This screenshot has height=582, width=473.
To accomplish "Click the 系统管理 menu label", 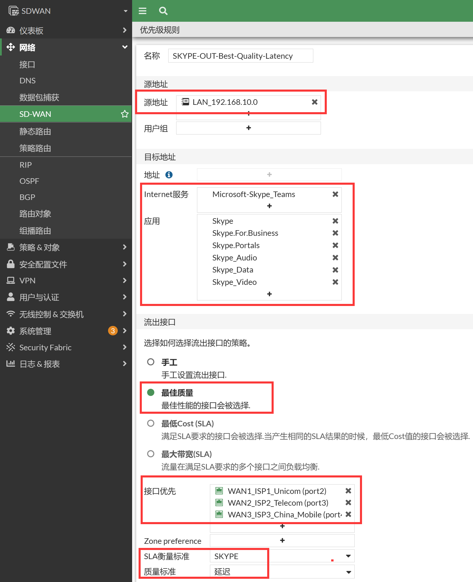I will (x=35, y=331).
